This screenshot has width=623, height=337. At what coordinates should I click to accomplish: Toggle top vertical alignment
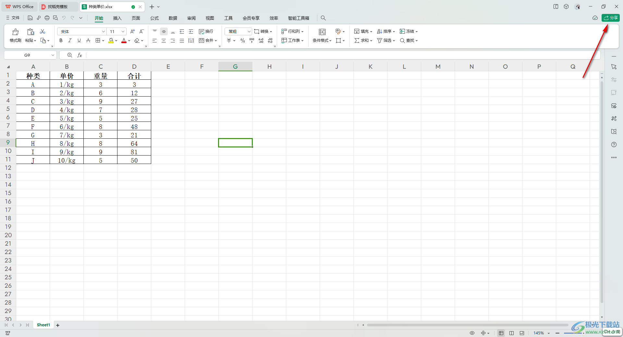click(x=155, y=31)
